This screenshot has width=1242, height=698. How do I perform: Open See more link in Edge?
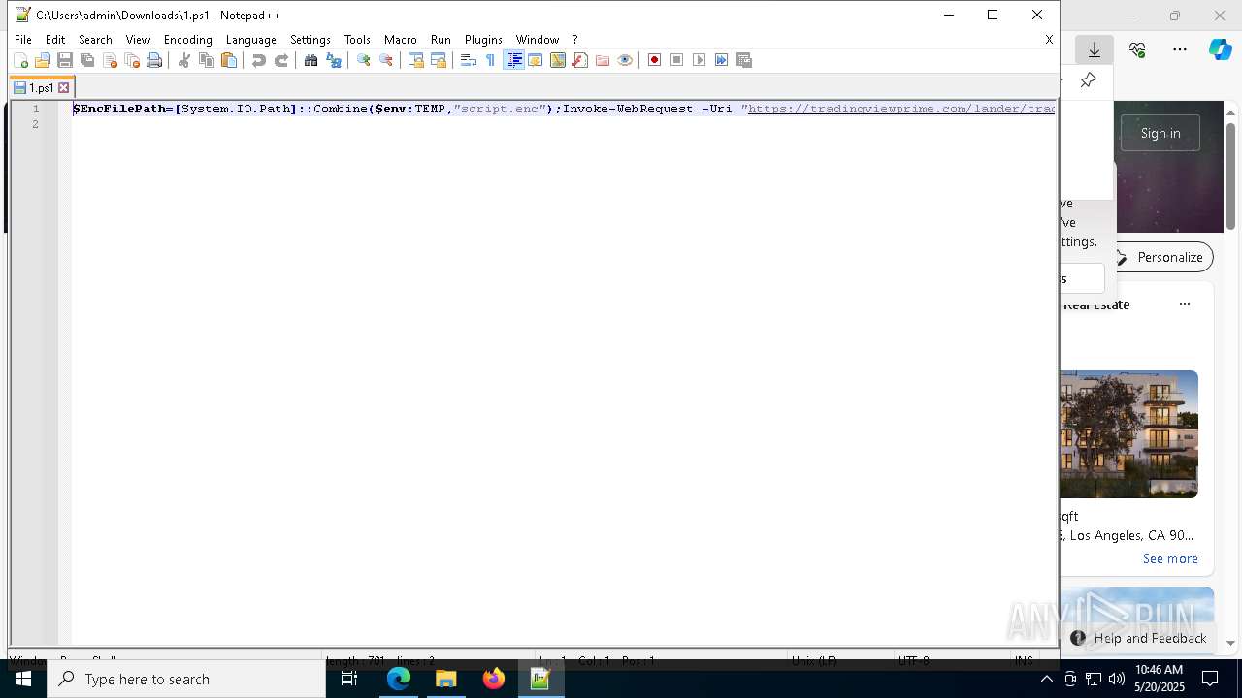tap(1170, 558)
